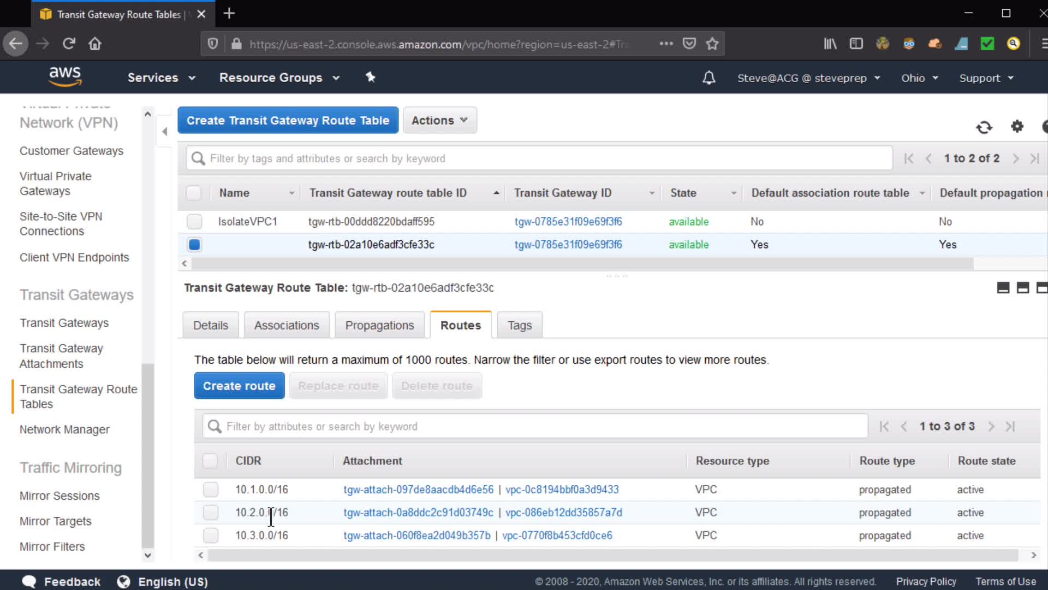Viewport: 1048px width, 590px height.
Task: Click the routes filter search field
Action: pos(535,426)
